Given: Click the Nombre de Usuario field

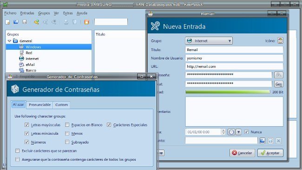Looking at the screenshot, I should point(234,58).
